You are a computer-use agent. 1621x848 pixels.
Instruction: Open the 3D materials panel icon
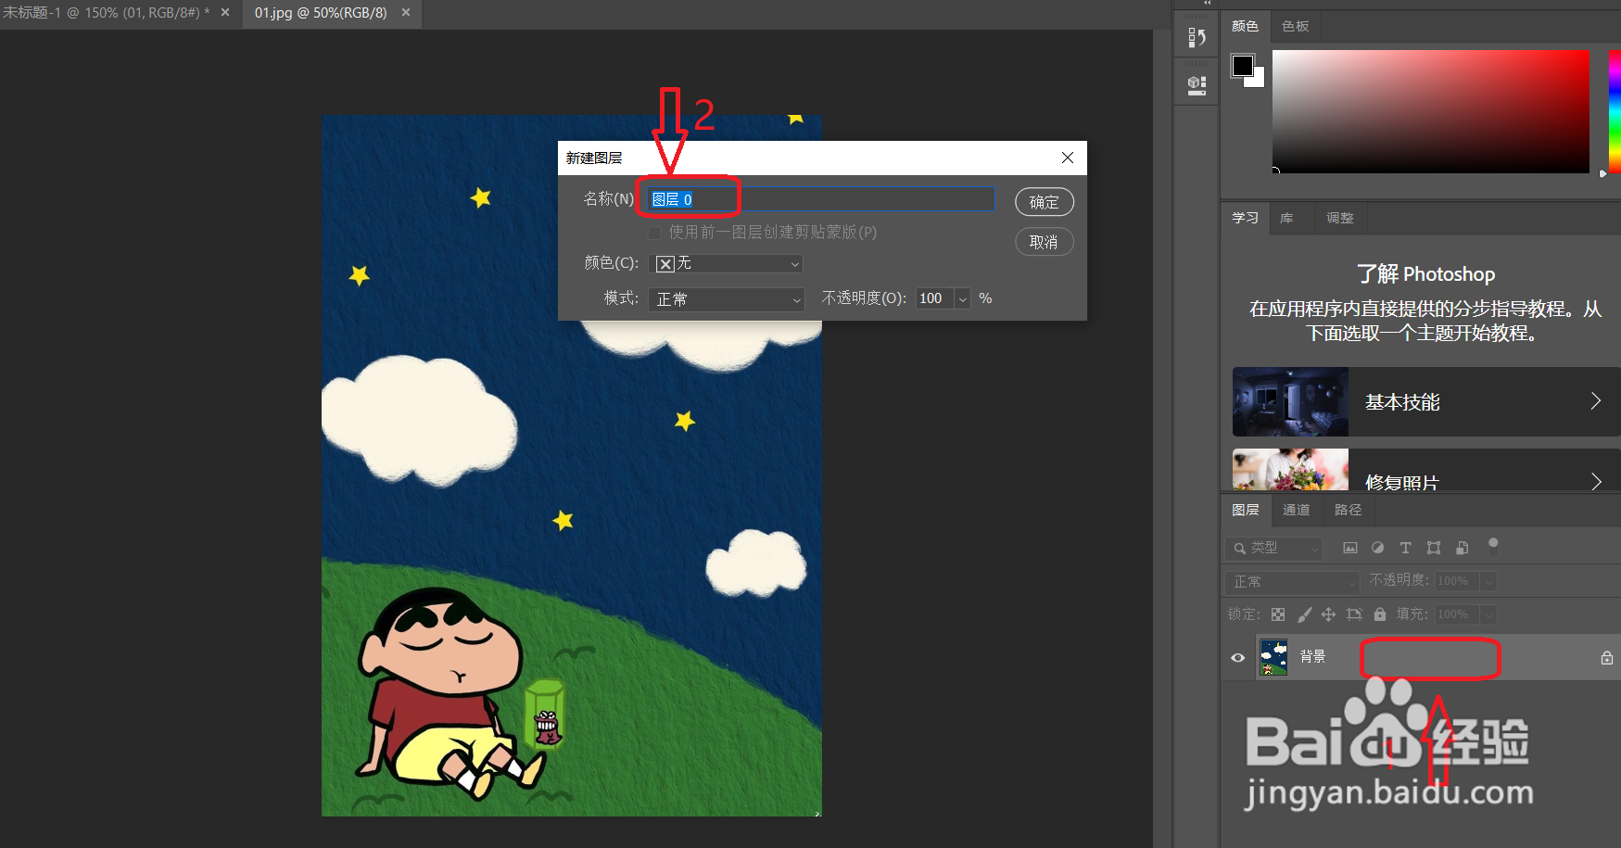pos(1197,85)
